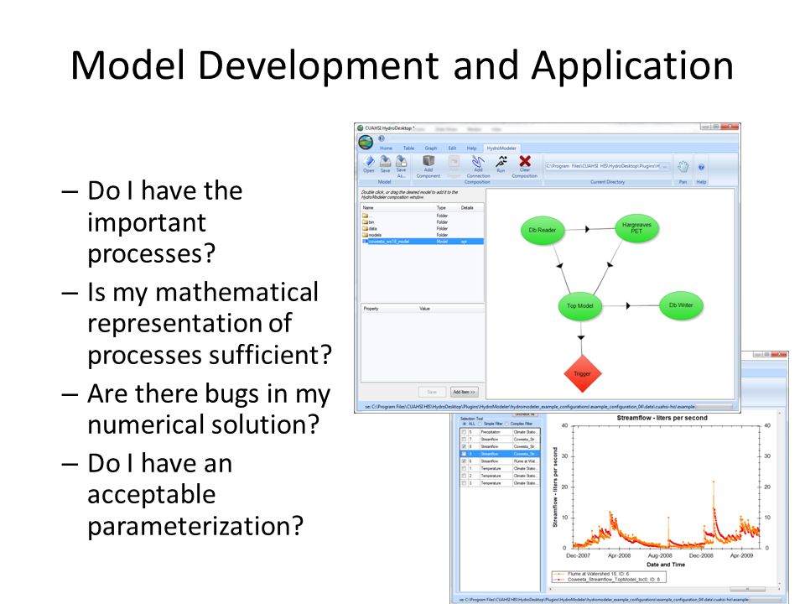The image size is (805, 604).
Task: Activate the Pan hand tool
Action: 683,166
